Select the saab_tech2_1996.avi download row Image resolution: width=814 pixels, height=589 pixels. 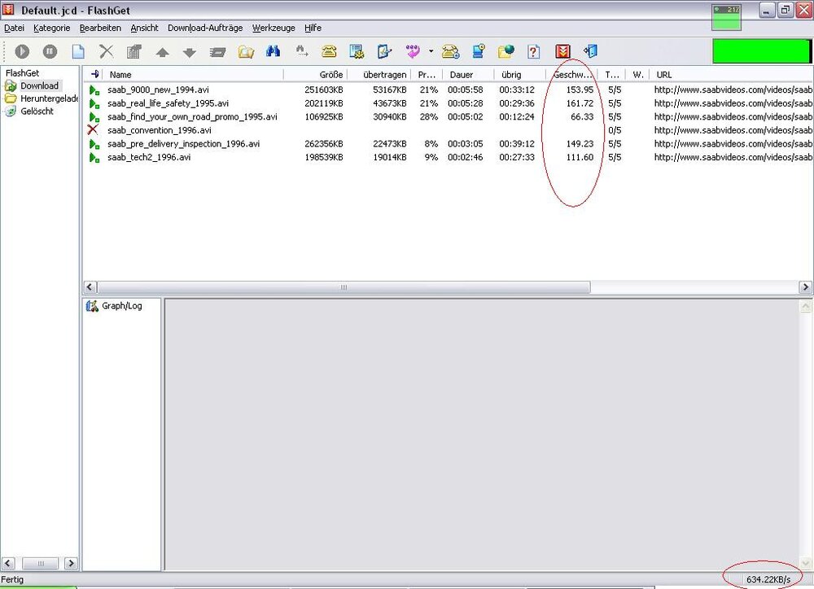click(448, 157)
